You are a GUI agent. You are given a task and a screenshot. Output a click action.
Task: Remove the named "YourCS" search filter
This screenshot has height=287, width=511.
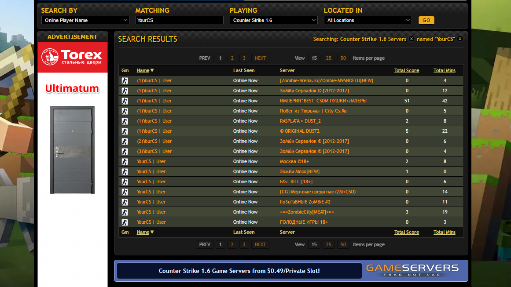click(x=460, y=39)
